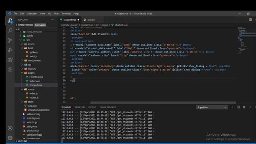Viewport: 256px width, 144px height.
Task: Open the Help menu
Action: coord(76,14)
